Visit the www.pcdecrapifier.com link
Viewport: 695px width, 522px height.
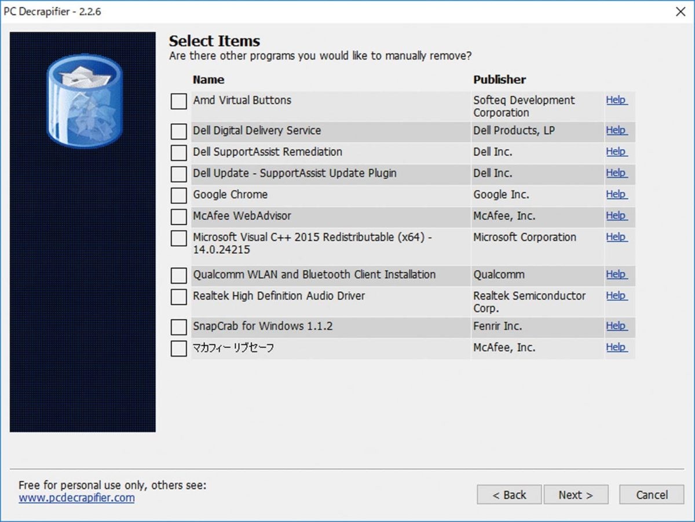pyautogui.click(x=76, y=498)
